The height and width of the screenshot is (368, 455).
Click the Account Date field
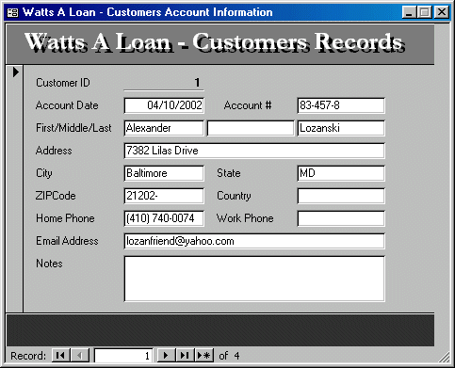(x=164, y=105)
